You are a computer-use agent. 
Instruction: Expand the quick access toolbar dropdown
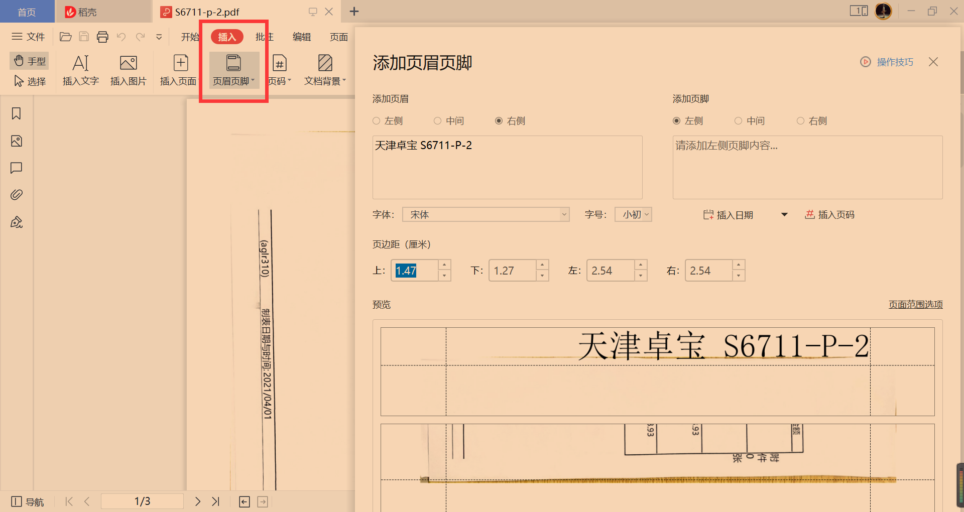tap(159, 37)
